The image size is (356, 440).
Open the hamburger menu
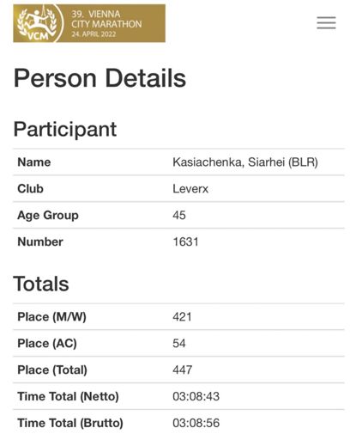pos(326,22)
